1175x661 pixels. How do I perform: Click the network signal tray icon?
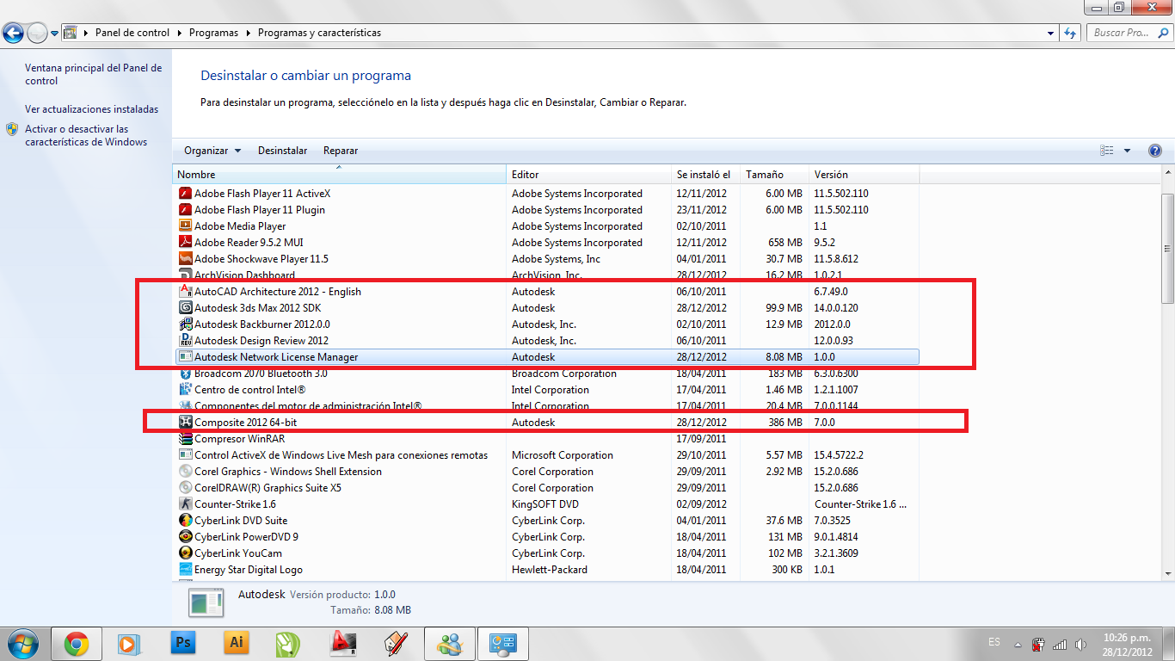(x=1059, y=644)
